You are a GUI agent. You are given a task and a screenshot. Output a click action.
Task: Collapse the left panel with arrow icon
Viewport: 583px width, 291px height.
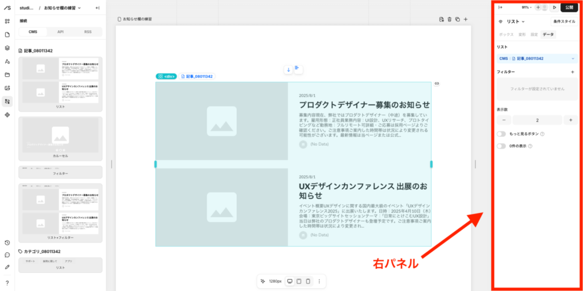[97, 8]
